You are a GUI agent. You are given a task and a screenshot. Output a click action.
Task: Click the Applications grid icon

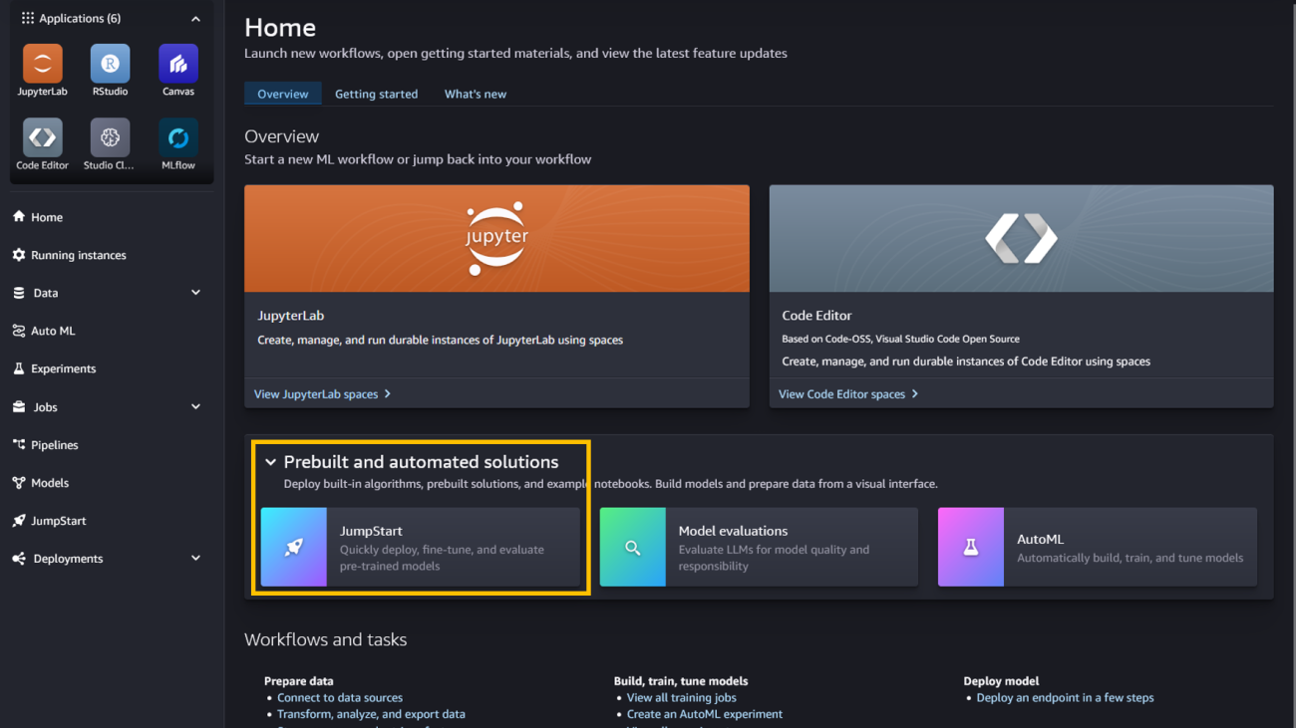[28, 18]
